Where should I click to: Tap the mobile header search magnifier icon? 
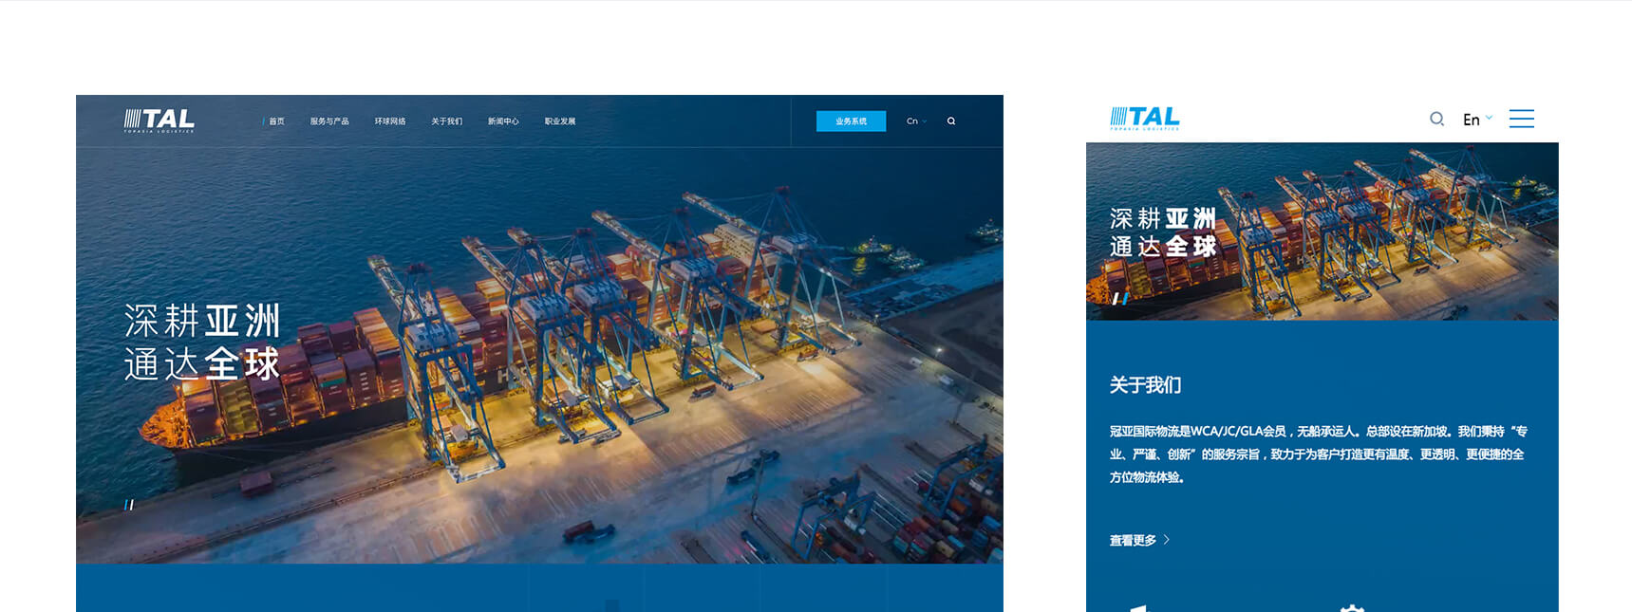pos(1437,119)
